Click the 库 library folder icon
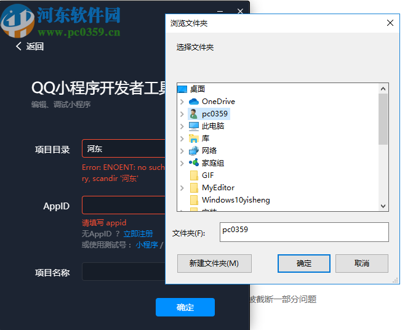 pos(194,139)
